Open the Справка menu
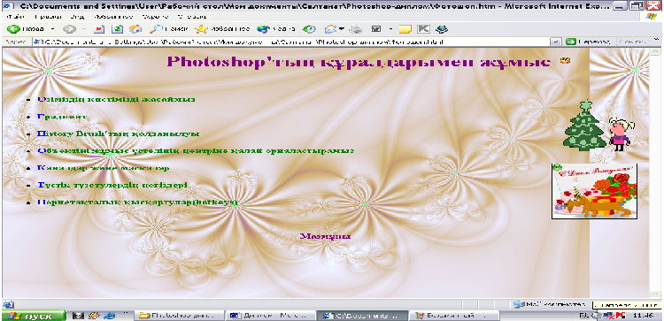The height and width of the screenshot is (321, 664). tap(192, 17)
